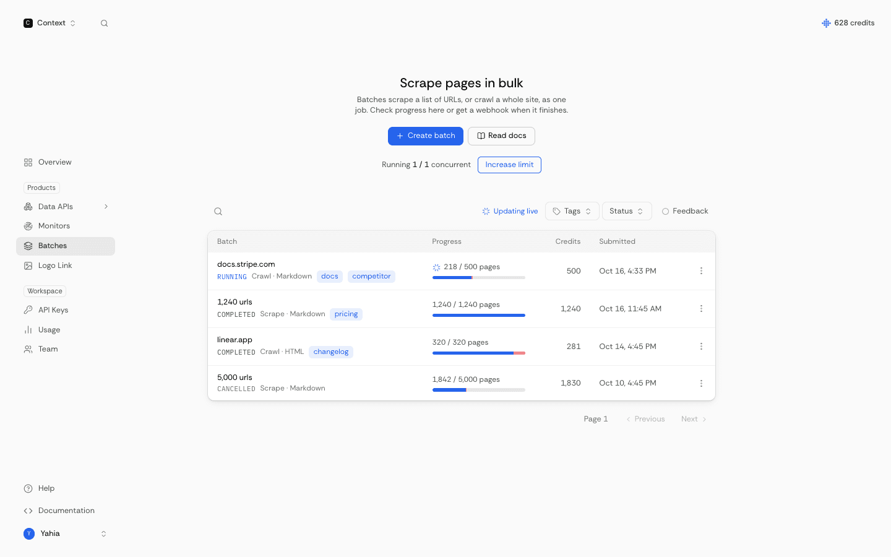Expand the Yahia account menu chevron
Viewport: 891px width, 557px height.
[104, 534]
